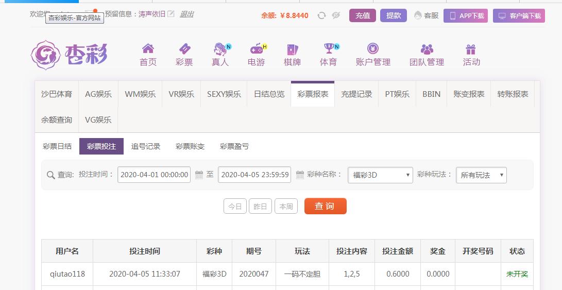Select the 今日 quick date filter
The width and height of the screenshot is (562, 290).
point(235,206)
